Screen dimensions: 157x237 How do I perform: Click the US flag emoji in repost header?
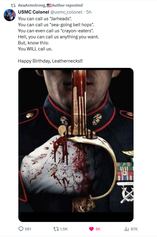pos(49,5)
